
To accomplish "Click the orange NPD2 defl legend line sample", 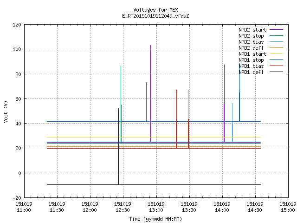I will pyautogui.click(x=276, y=48).
